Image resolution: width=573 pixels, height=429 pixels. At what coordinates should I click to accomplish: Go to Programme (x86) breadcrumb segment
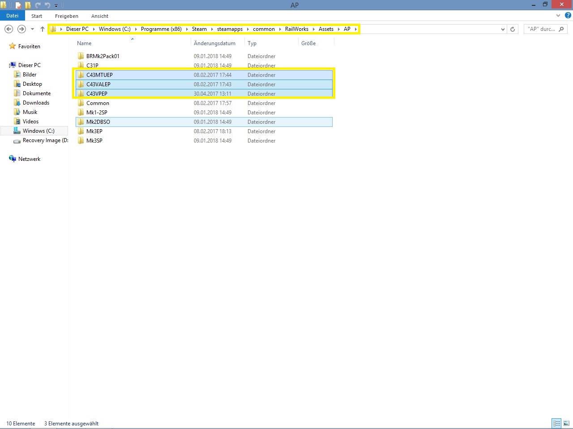tap(161, 29)
